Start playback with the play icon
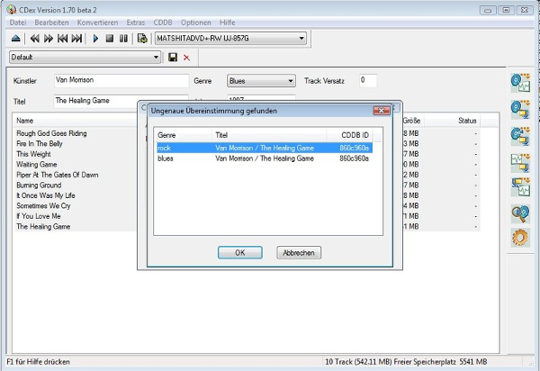This screenshot has width=540, height=371. [x=95, y=38]
